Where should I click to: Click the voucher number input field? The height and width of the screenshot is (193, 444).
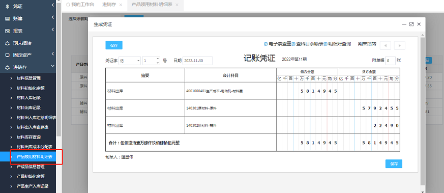coord(149,61)
